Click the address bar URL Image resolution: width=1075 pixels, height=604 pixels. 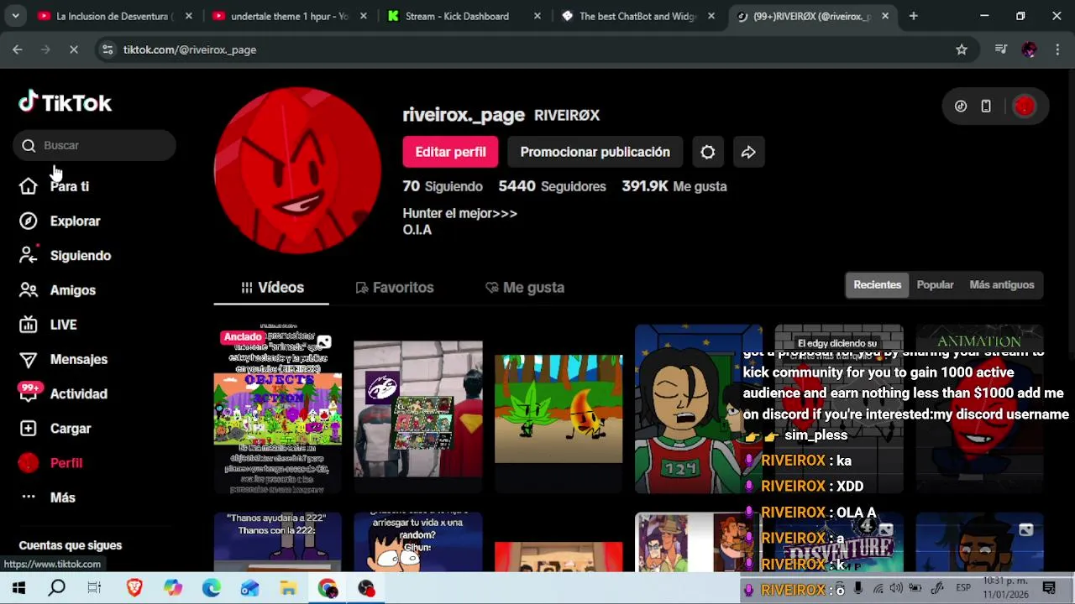click(190, 49)
